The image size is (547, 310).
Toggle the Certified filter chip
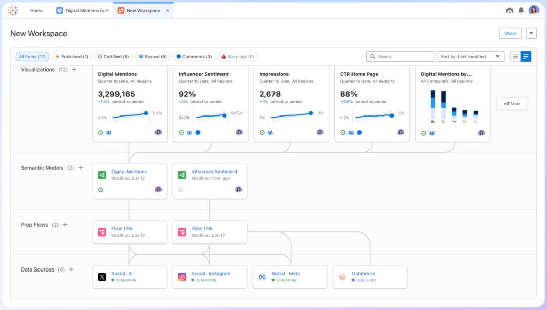click(113, 57)
